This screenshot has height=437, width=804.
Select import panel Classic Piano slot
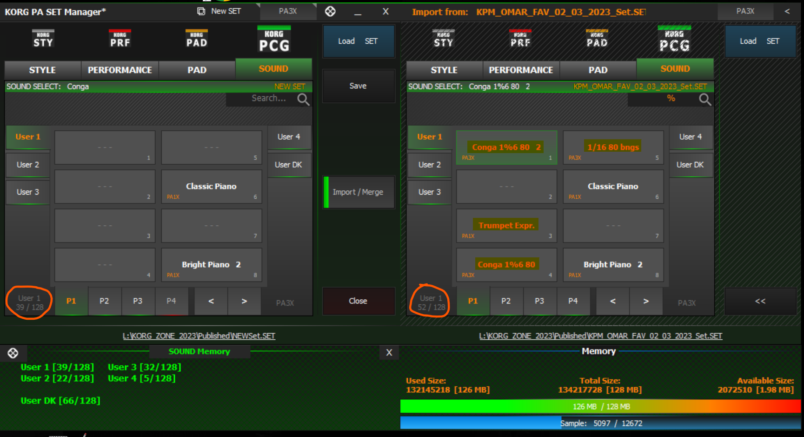[613, 187]
